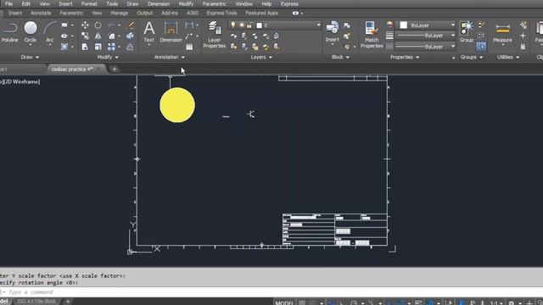Expand the Block panel
The width and height of the screenshot is (543, 305).
(x=340, y=57)
